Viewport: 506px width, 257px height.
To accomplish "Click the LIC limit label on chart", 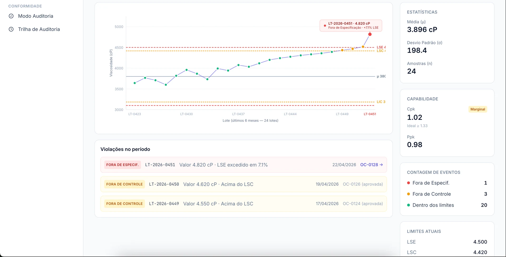I will click(381, 102).
